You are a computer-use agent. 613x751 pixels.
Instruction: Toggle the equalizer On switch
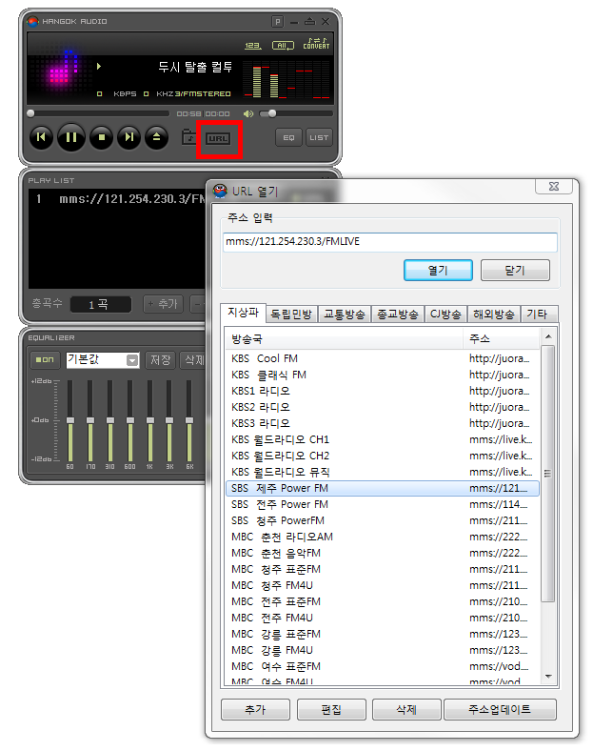(x=45, y=359)
